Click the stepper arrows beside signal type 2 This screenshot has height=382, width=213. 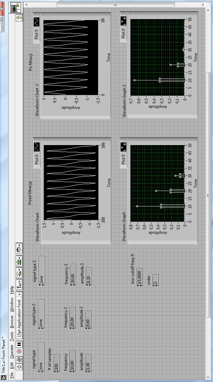pyautogui.click(x=41, y=329)
